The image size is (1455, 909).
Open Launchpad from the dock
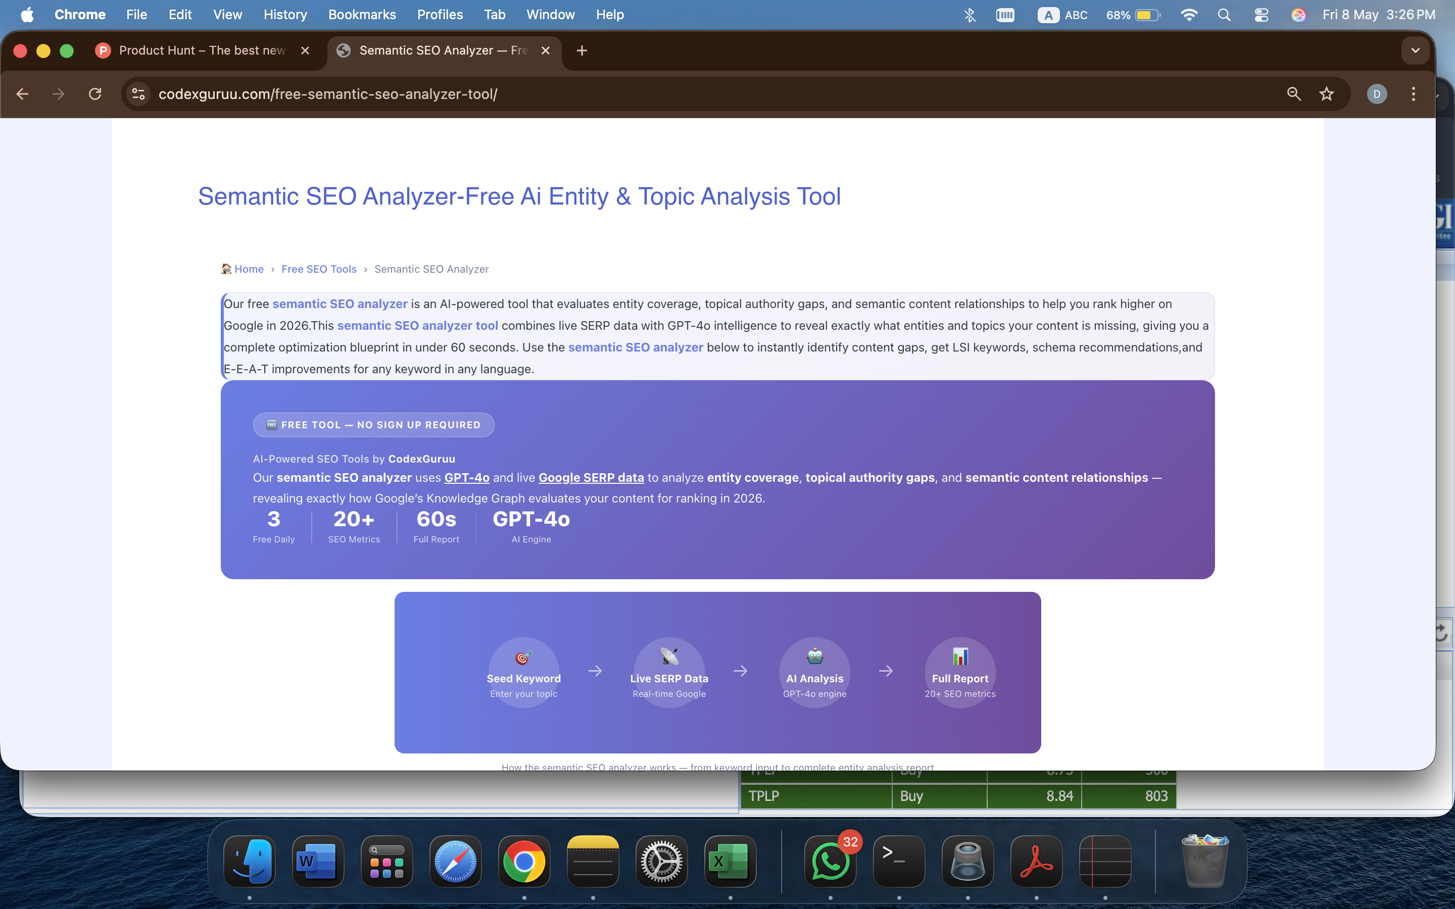(x=386, y=861)
